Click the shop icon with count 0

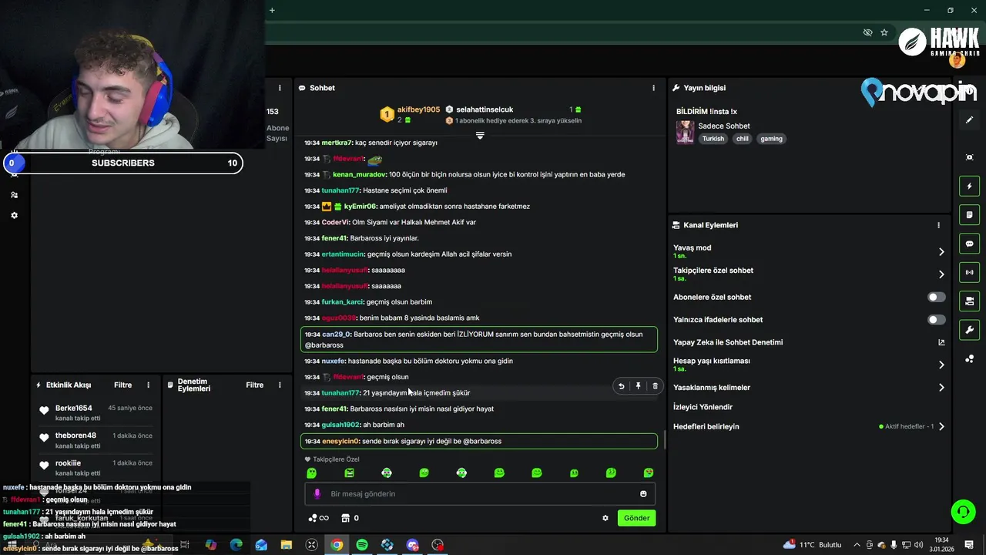tap(350, 518)
